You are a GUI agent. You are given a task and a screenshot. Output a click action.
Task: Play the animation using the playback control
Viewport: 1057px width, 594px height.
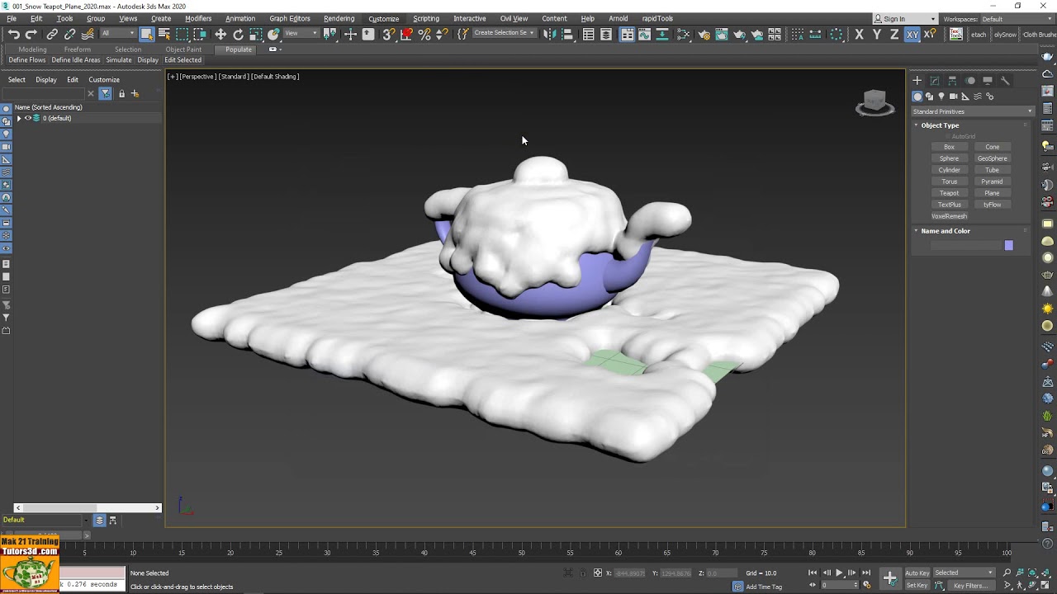tap(839, 573)
